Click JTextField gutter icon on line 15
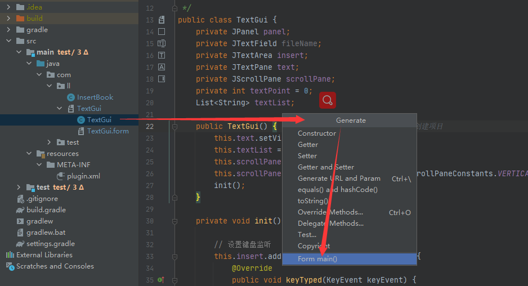The image size is (528, 286). (x=162, y=43)
